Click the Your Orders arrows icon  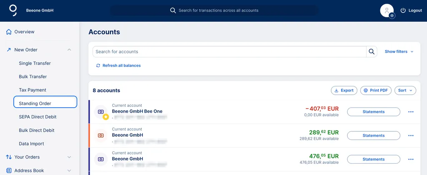[x=9, y=157]
